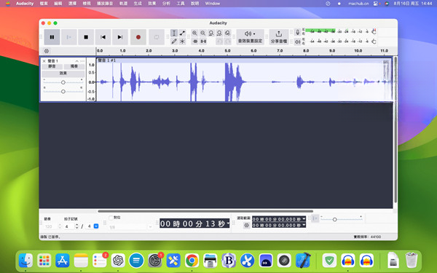Click the horizontal scrollbar below the tracks
Screen dimensions: 437x273
point(205,211)
